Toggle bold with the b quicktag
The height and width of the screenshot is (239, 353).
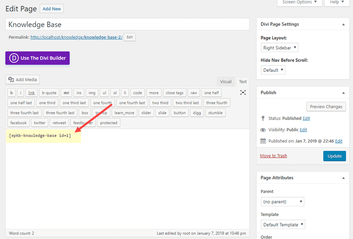(11, 92)
